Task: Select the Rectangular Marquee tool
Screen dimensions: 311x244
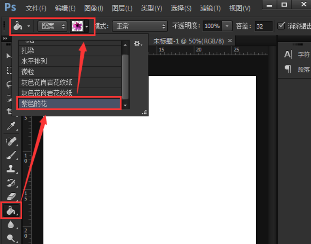Action: coord(9,70)
